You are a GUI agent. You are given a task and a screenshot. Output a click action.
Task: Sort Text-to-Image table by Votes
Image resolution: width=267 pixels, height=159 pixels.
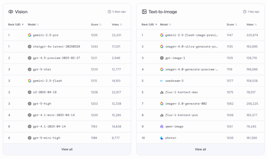tap(252, 24)
